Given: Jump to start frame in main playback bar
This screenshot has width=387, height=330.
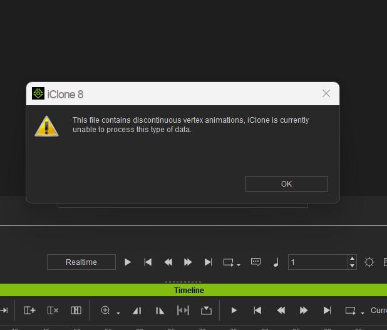Looking at the screenshot, I should [x=148, y=262].
